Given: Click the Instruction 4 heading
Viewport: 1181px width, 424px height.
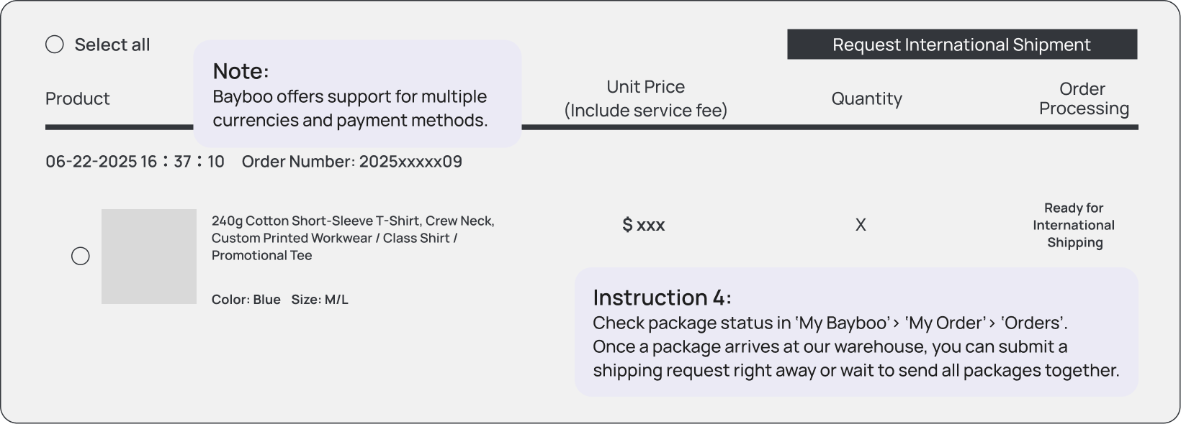Looking at the screenshot, I should (662, 298).
